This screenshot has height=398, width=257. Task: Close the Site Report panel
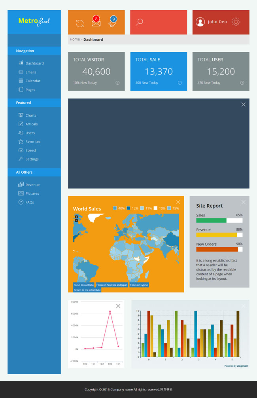243,202
